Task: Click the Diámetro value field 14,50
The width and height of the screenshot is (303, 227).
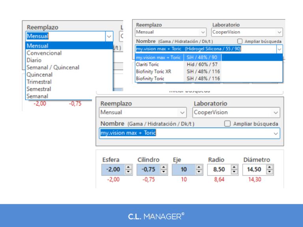Action: click(254, 170)
